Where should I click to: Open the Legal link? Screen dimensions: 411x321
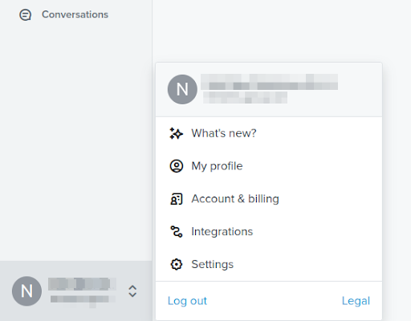point(356,301)
